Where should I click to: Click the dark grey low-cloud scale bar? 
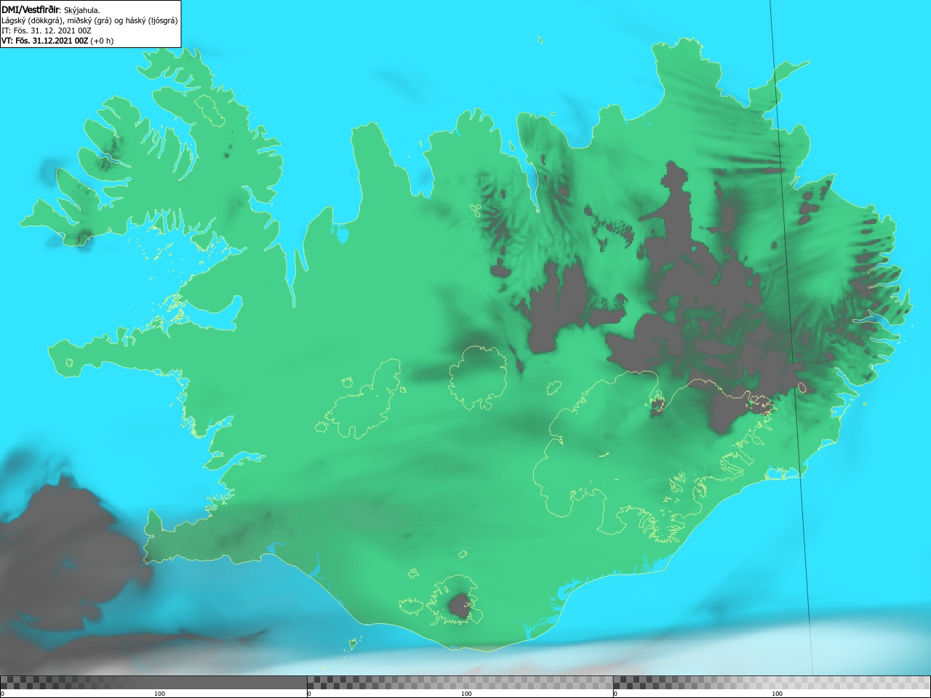[153, 683]
